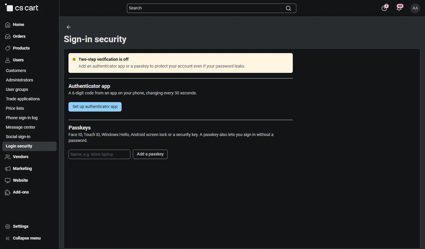The width and height of the screenshot is (425, 249).
Task: Open notifications bell with 60 badge
Action: [x=400, y=7]
